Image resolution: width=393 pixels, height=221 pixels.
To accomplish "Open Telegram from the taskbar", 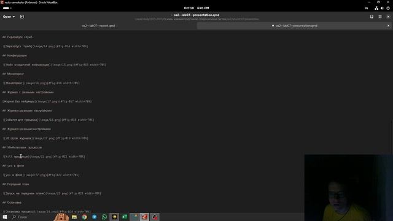I will pyautogui.click(x=95, y=217).
